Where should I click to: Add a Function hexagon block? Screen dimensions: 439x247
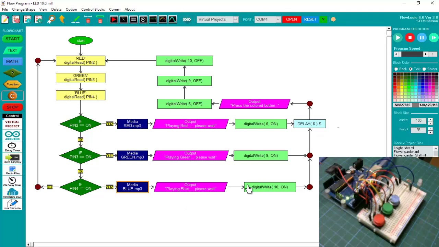coord(12,84)
